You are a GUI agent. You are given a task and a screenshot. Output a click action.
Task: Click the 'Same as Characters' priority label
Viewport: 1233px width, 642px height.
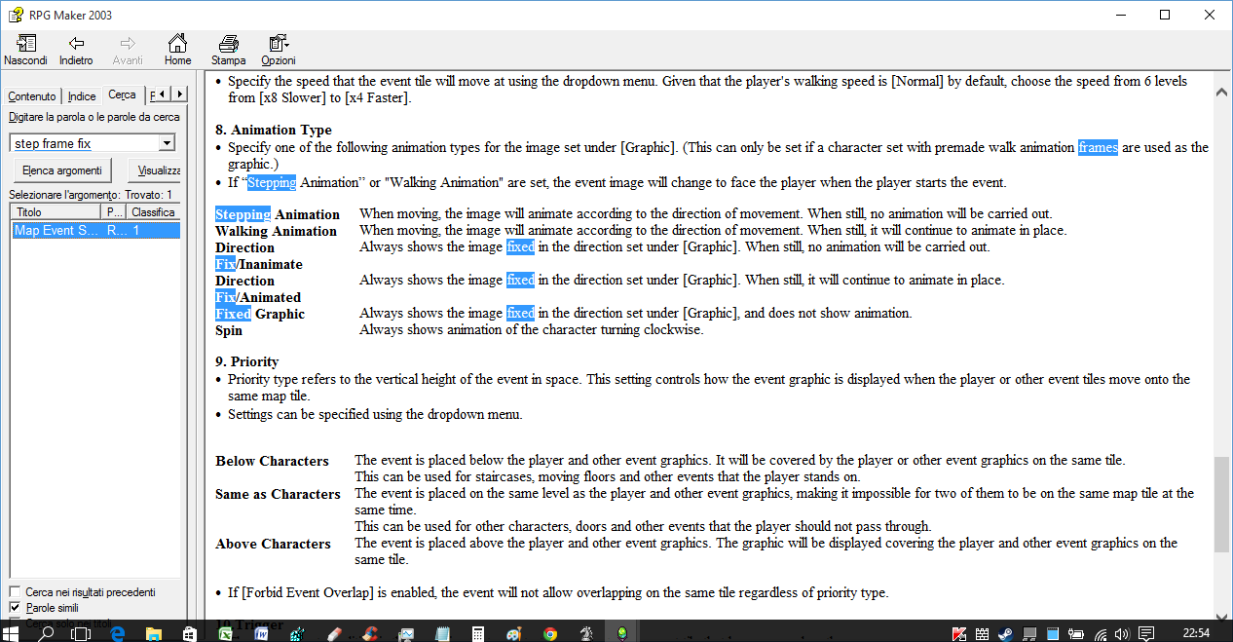(278, 494)
